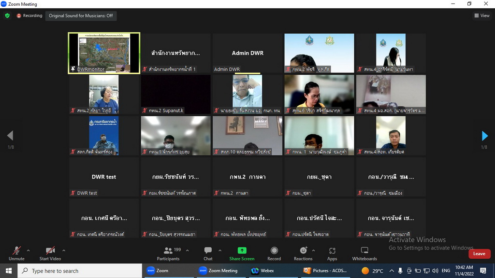
Task: Go to previous gallery page arrow
Action: [x=10, y=136]
